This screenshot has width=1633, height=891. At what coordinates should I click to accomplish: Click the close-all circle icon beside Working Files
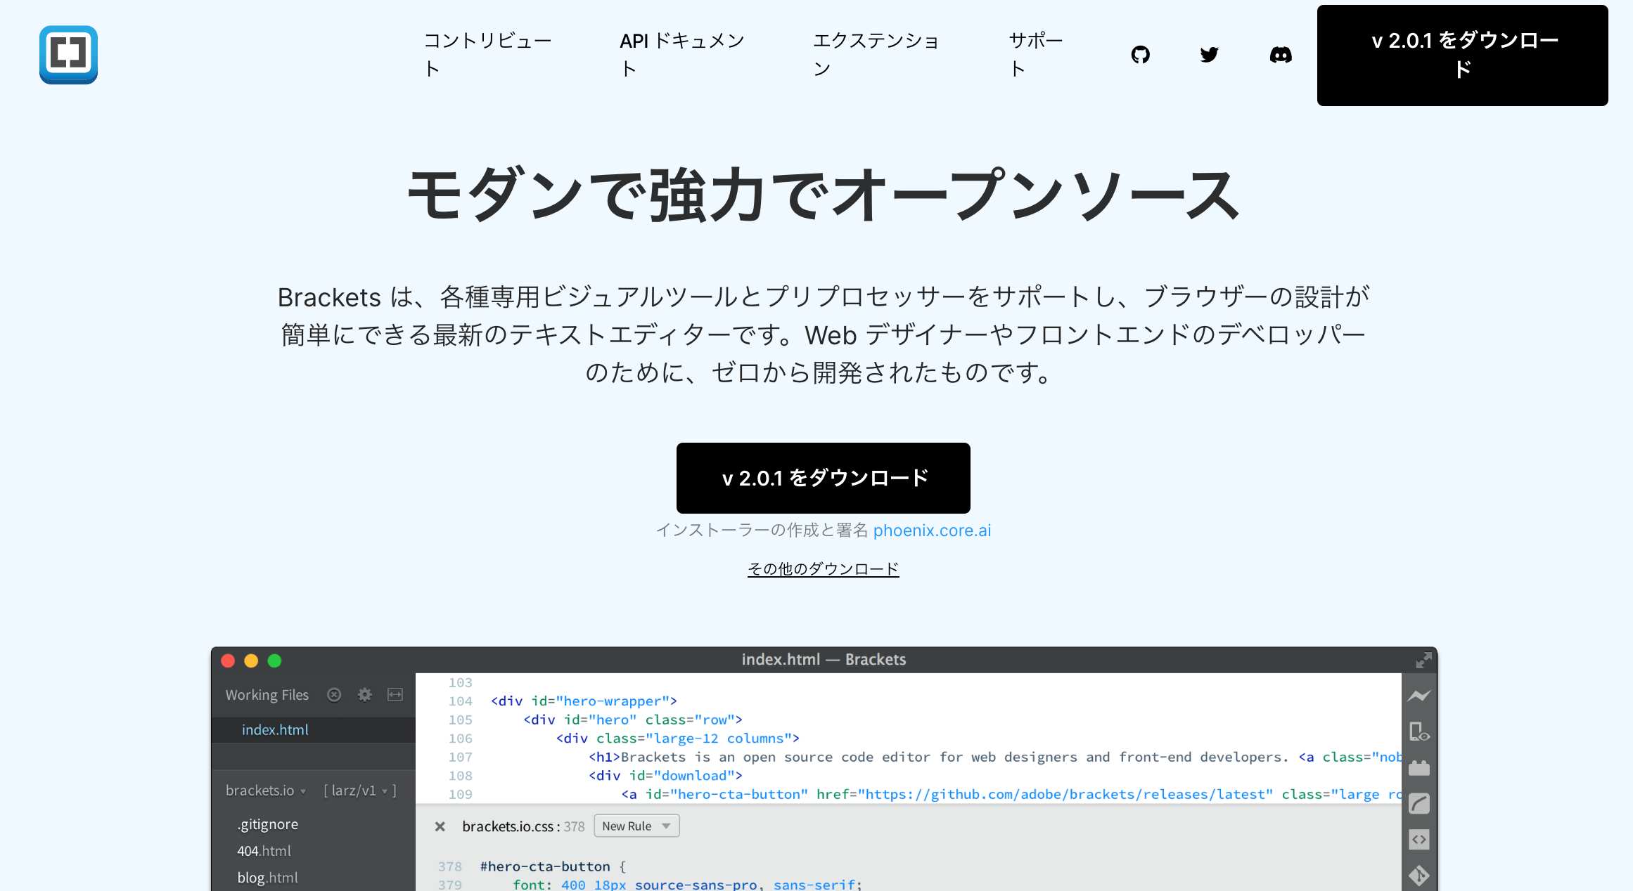pos(334,695)
